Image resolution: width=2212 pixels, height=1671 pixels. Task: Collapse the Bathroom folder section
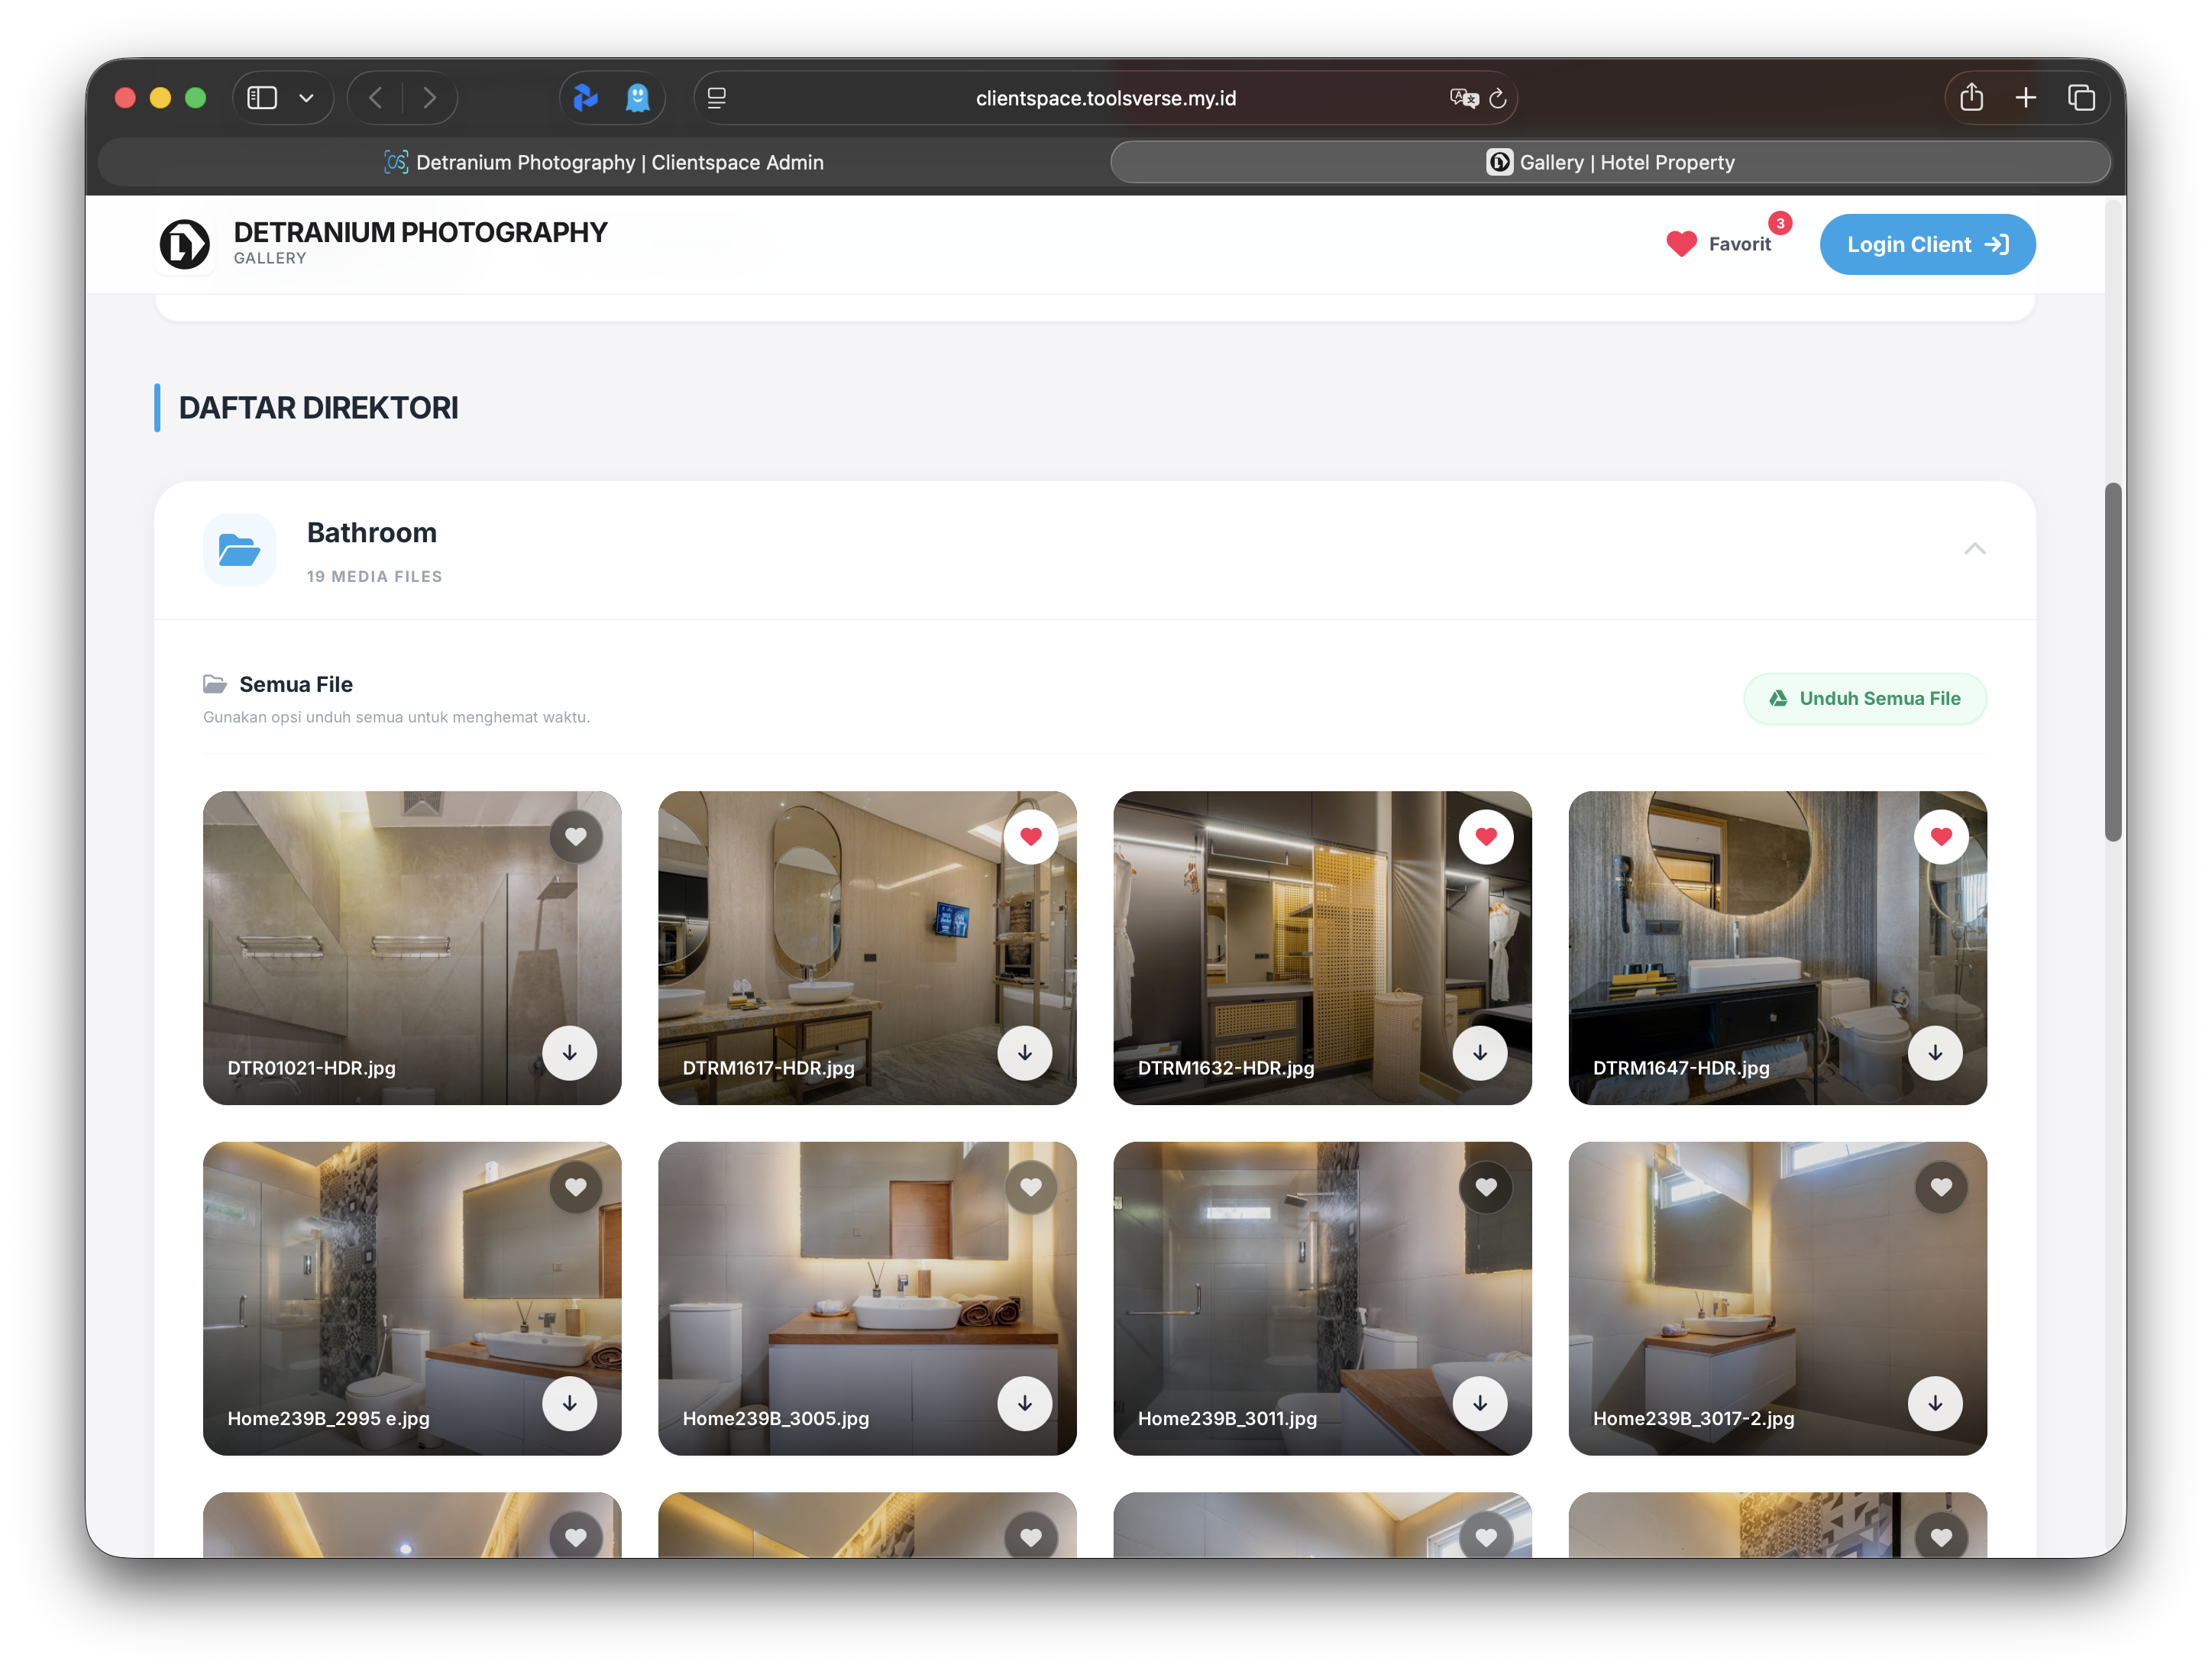[1974, 549]
